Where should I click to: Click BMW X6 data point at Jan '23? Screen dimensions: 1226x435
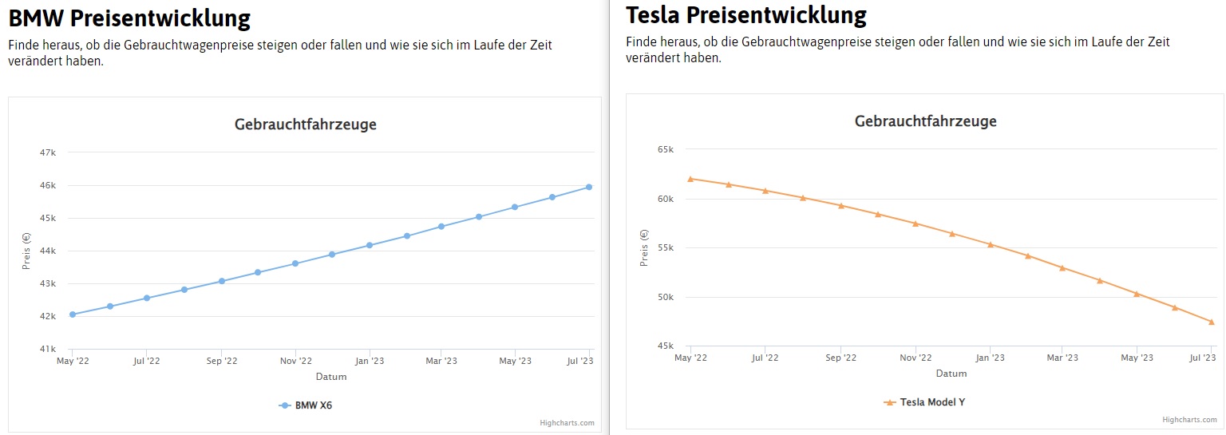coord(369,245)
